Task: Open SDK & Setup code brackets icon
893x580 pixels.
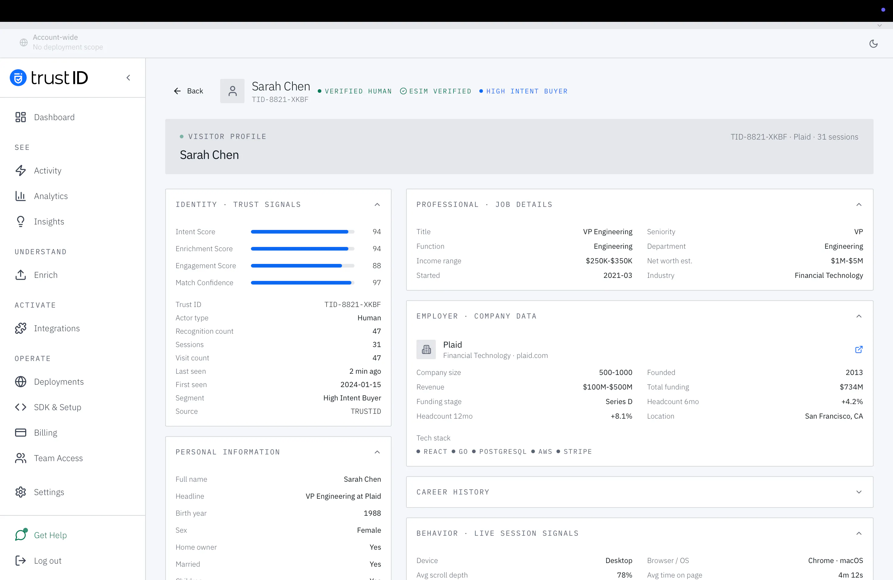Action: click(x=21, y=407)
